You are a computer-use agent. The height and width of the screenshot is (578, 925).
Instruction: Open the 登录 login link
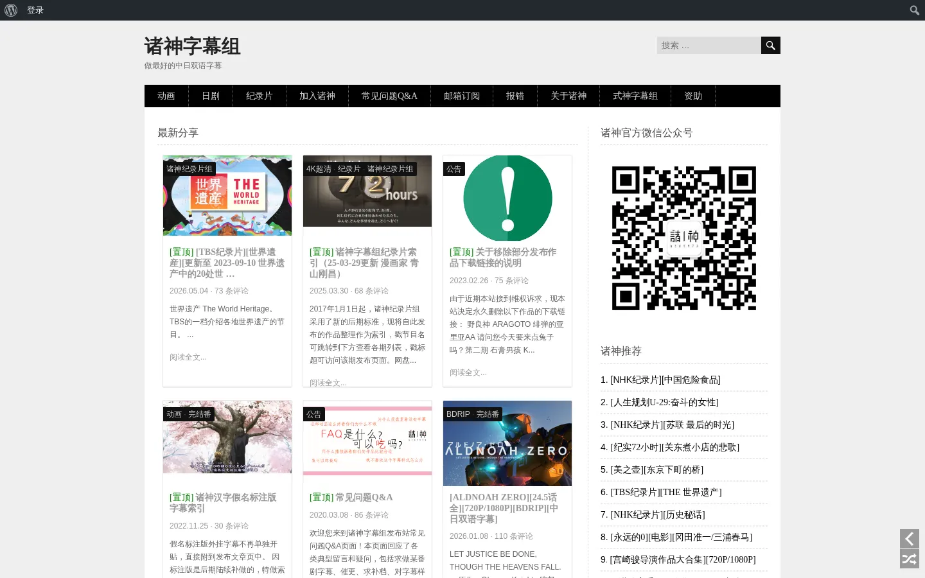tap(35, 10)
